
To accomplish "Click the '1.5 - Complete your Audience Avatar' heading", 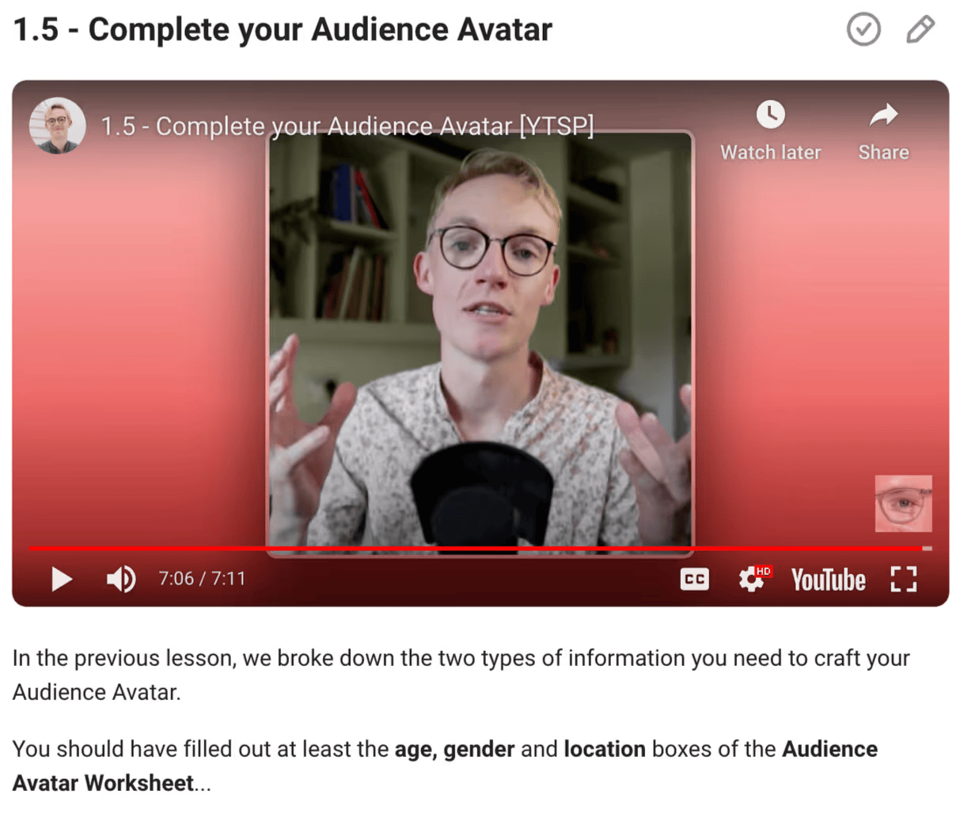I will tap(283, 30).
